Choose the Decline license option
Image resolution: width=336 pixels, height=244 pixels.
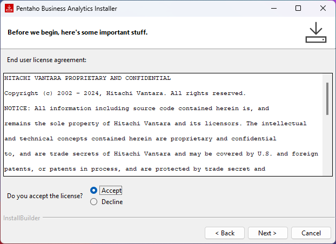point(94,202)
